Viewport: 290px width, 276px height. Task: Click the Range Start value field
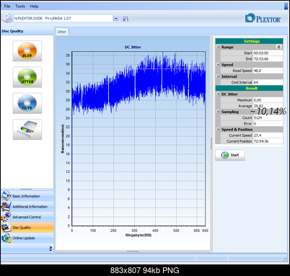tap(268, 53)
